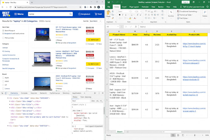Click the Format Painter brush icon

click(x=113, y=18)
